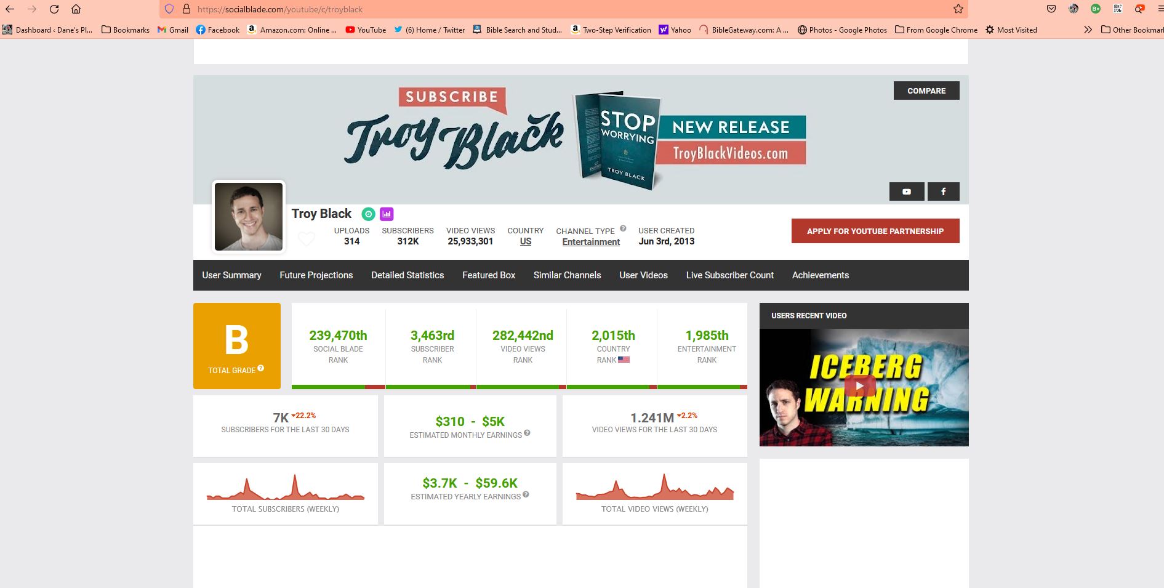Click Apply for YouTube Partnership button

pos(875,231)
